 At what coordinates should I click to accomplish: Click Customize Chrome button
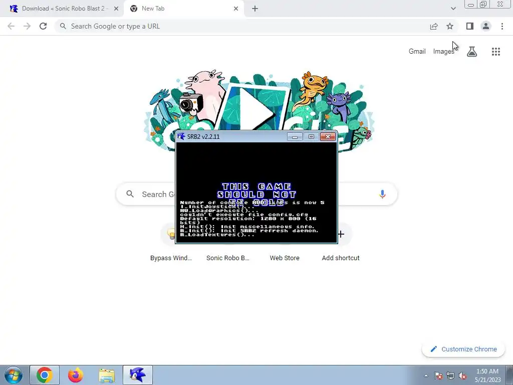[463, 349]
